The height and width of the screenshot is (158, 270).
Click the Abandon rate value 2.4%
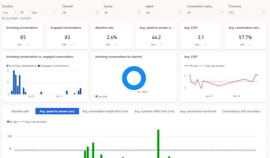coord(112,37)
